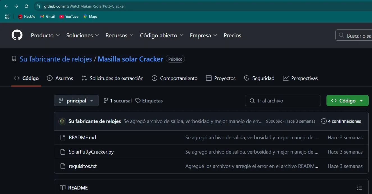Open site info icon in address bar

[38, 6]
